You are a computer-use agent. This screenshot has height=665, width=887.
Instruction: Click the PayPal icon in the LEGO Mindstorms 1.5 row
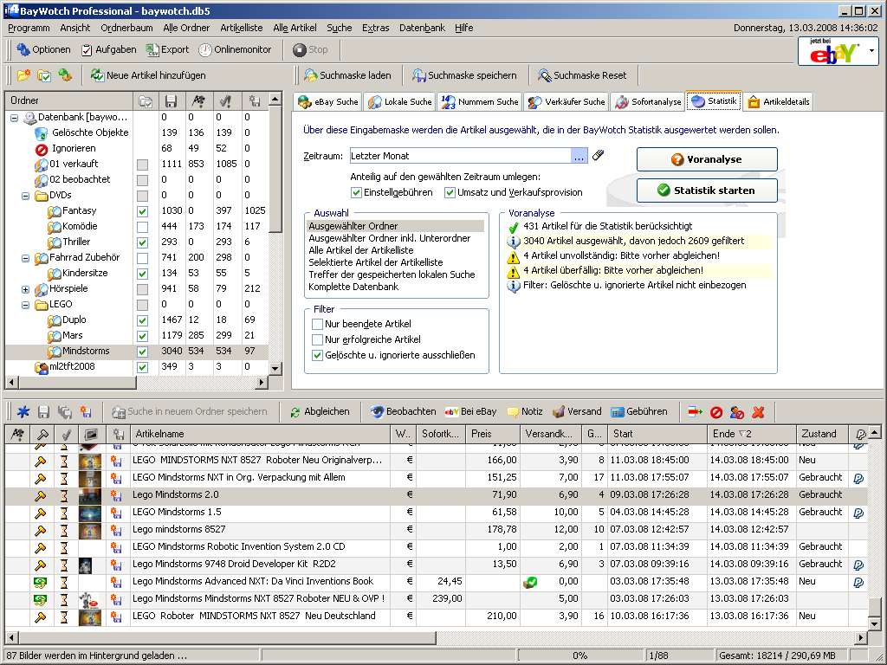pyautogui.click(x=858, y=513)
